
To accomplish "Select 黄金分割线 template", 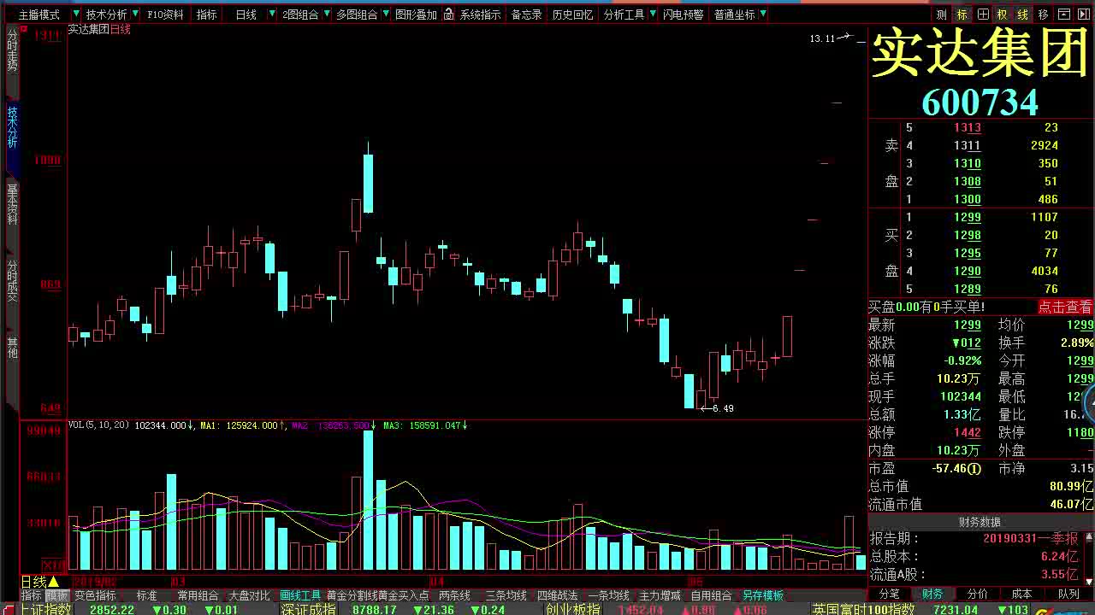I will (x=352, y=595).
